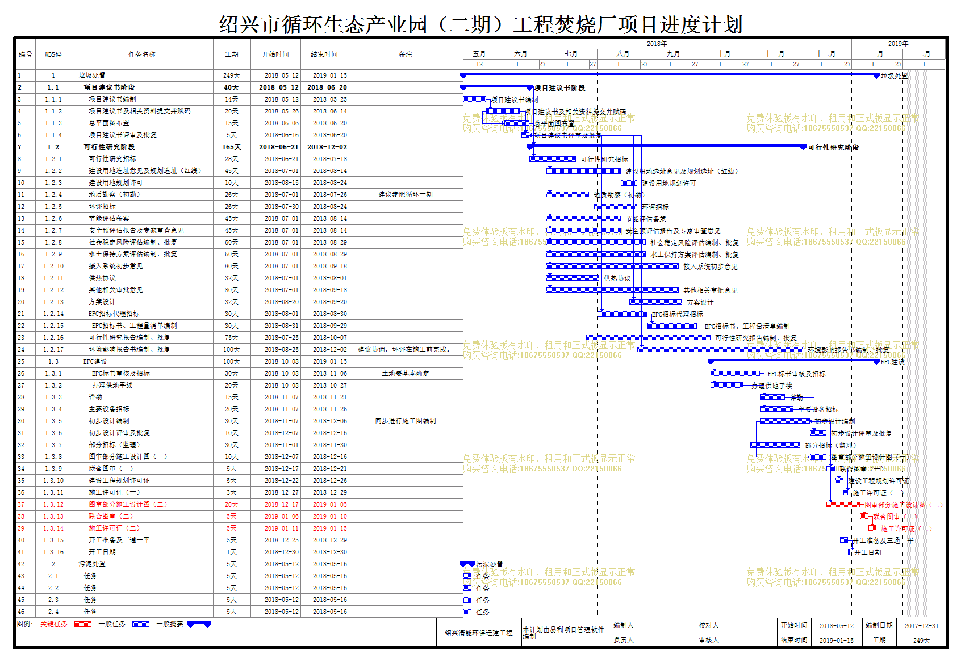This screenshot has height=661, width=961.
Task: Click the blue 一般任务 legend swatch
Action: [141, 624]
